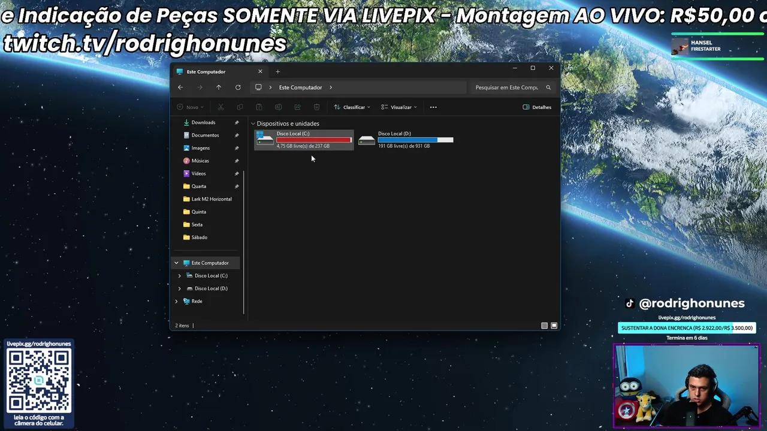Open the Quarta folder in sidebar
The height and width of the screenshot is (431, 767).
pyautogui.click(x=198, y=186)
